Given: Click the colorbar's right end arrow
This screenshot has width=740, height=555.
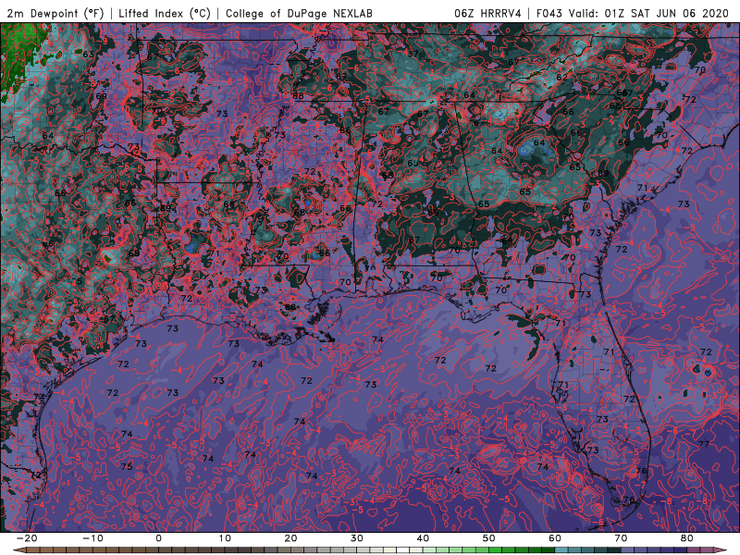Looking at the screenshot, I should (722, 550).
